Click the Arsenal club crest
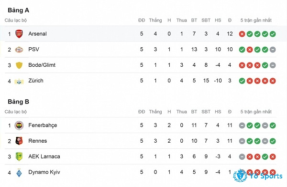Viewport: 287px width, 187px height. (19, 34)
